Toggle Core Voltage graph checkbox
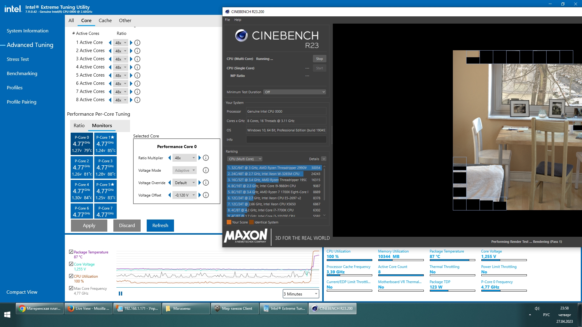Screen dimensions: 582x327 (71, 264)
